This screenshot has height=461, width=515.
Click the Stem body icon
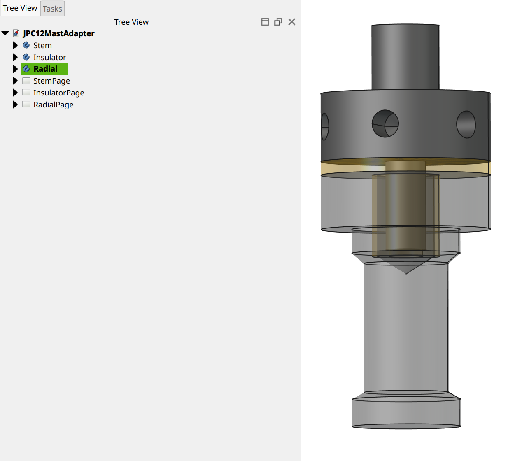click(26, 45)
